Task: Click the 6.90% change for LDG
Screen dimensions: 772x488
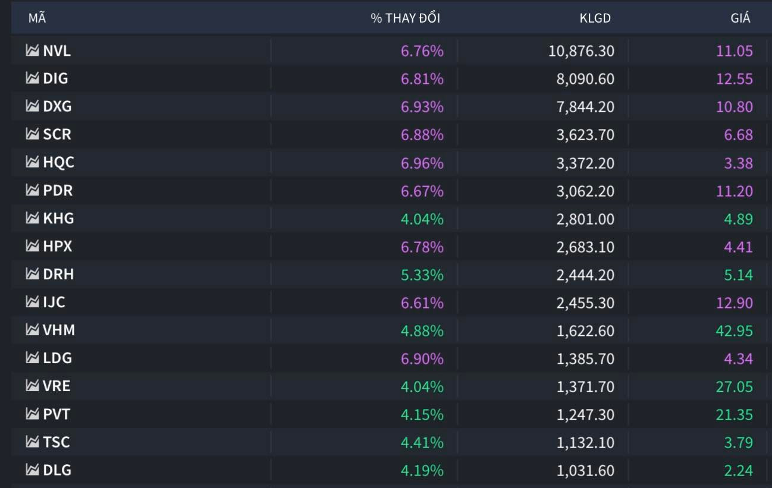Action: point(422,358)
